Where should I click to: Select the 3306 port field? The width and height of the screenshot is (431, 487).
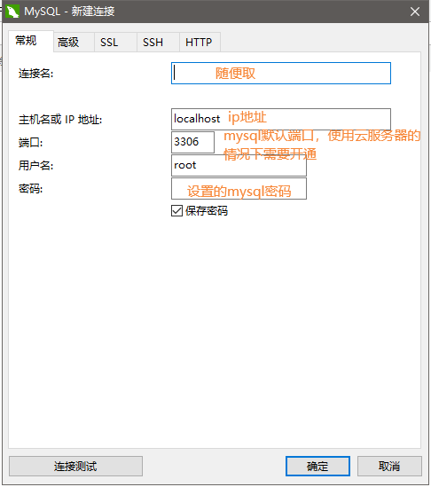coord(192,142)
